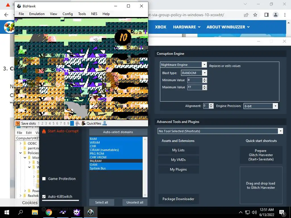291x218 pixels.
Task: Expand the HARDWARE site menu
Action: click(x=187, y=27)
